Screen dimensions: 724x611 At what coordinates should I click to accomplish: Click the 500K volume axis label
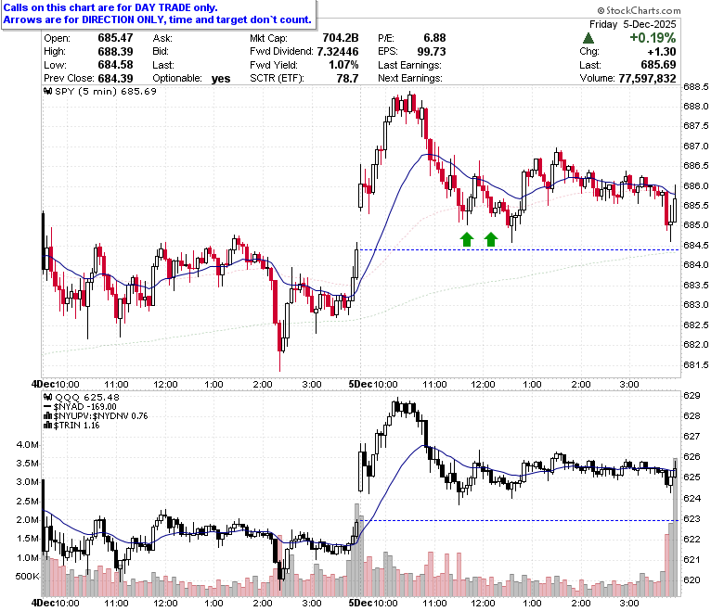coord(27,577)
